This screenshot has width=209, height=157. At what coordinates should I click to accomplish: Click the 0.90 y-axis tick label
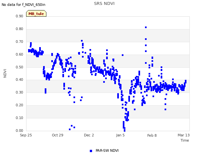point(20,16)
